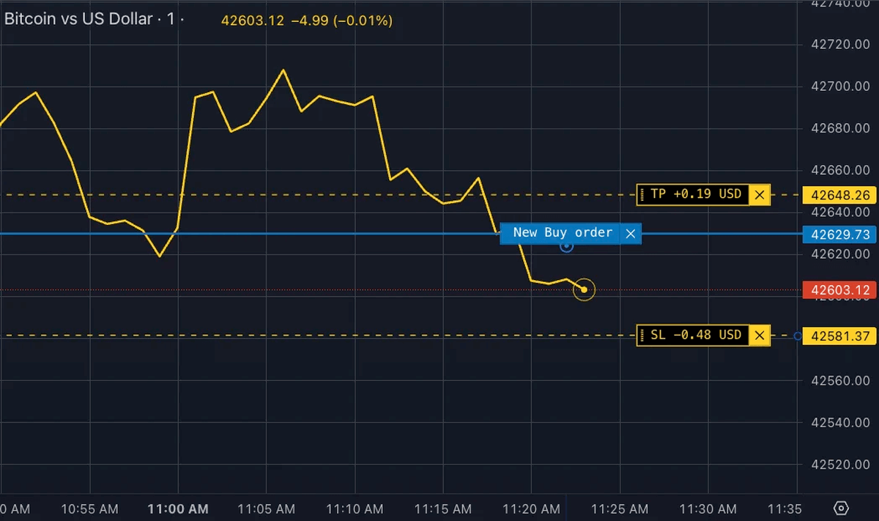Screen dimensions: 879x521
Task: Click the 11:00 AM time axis label
Action: point(178,509)
